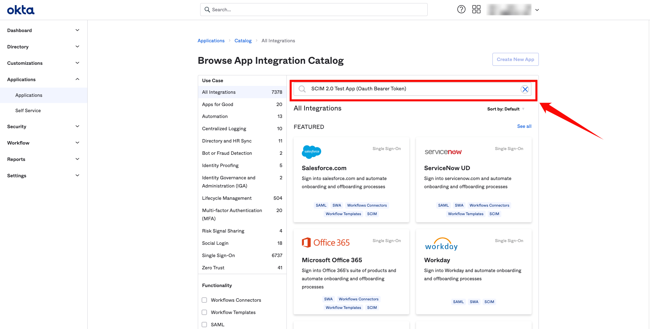Check the Workflows Connectors checkbox
This screenshot has height=329, width=650.
point(204,300)
